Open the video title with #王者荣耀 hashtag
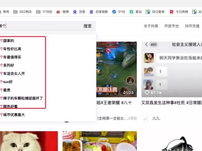Screen dimensions: 202x151 pos(114,103)
